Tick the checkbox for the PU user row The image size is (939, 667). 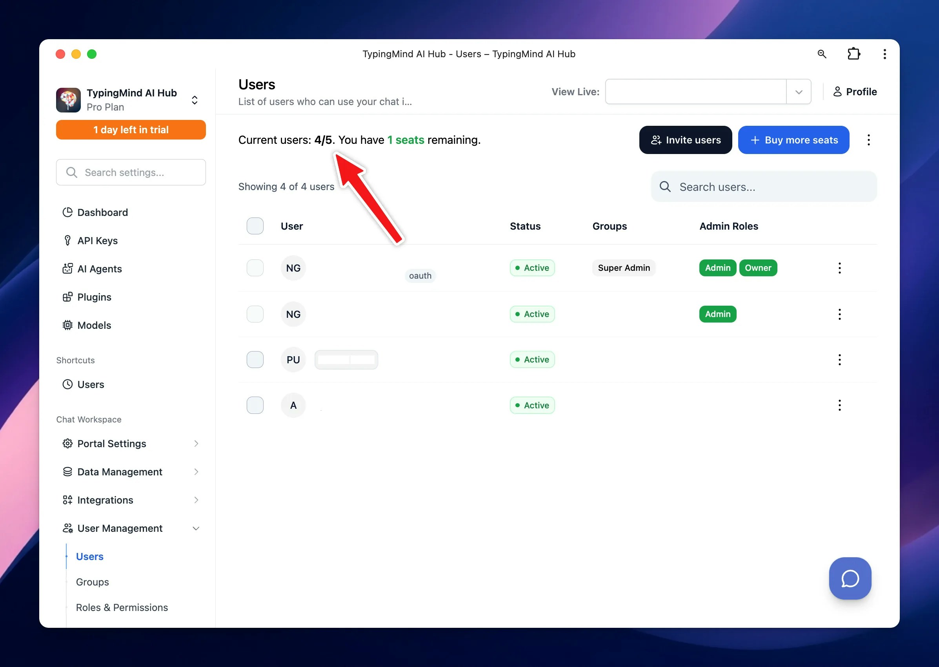coord(255,360)
